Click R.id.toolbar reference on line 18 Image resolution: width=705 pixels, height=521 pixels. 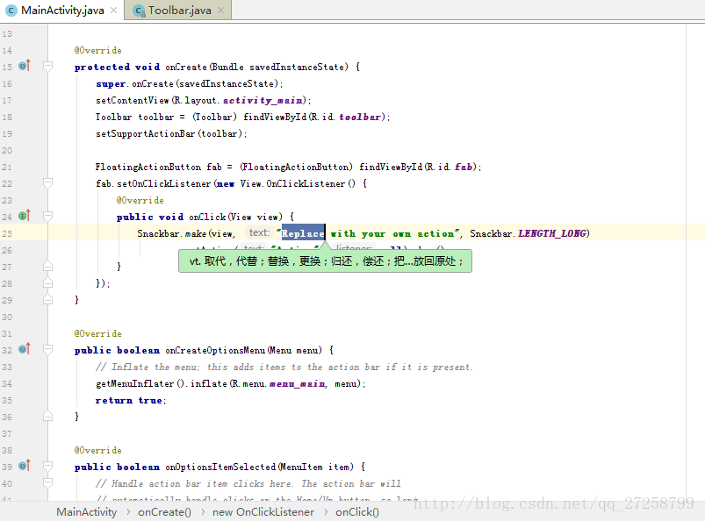[x=346, y=117]
